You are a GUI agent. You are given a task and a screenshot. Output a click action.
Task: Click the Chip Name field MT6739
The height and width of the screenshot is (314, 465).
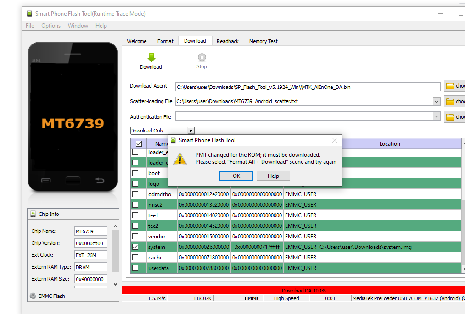tap(91, 231)
